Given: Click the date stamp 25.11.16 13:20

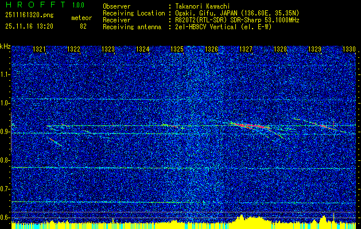Looking at the screenshot, I should click(x=29, y=26).
